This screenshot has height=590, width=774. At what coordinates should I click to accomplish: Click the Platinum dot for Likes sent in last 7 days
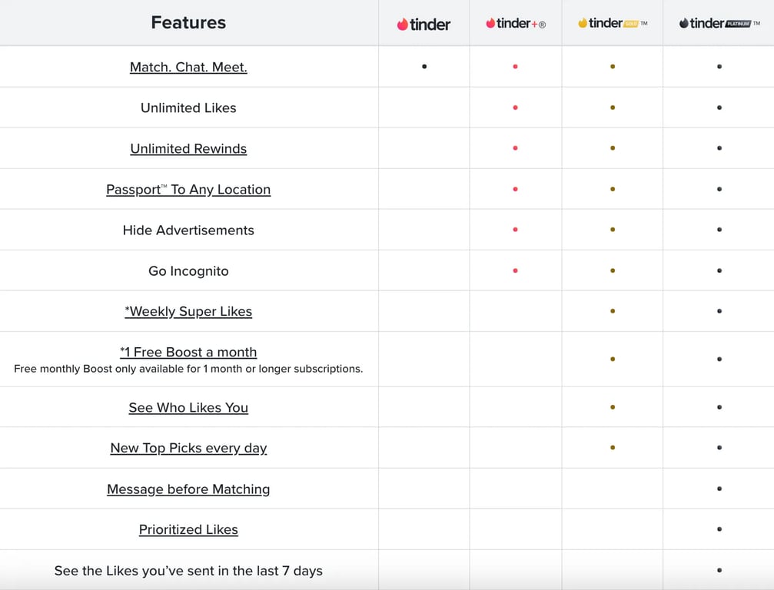(x=719, y=570)
